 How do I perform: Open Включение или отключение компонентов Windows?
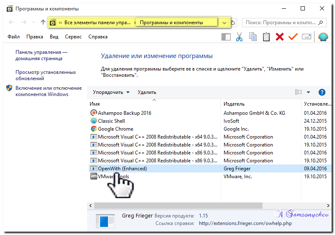49,91
